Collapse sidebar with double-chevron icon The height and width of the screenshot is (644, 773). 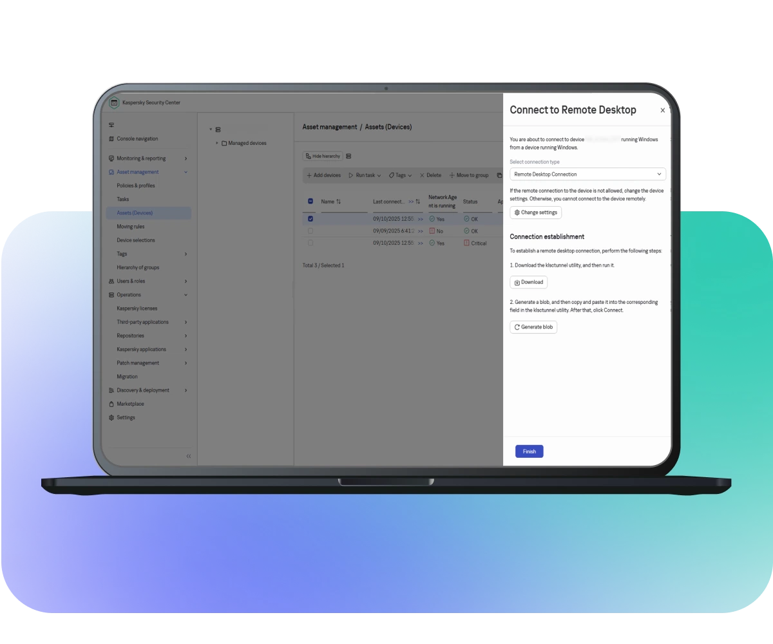[188, 456]
